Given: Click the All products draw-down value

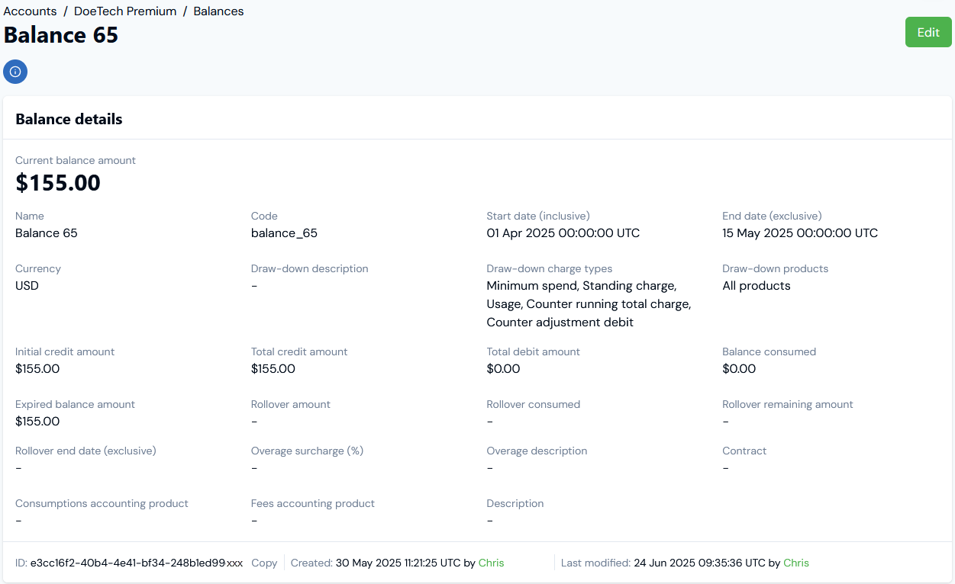Looking at the screenshot, I should (x=756, y=286).
